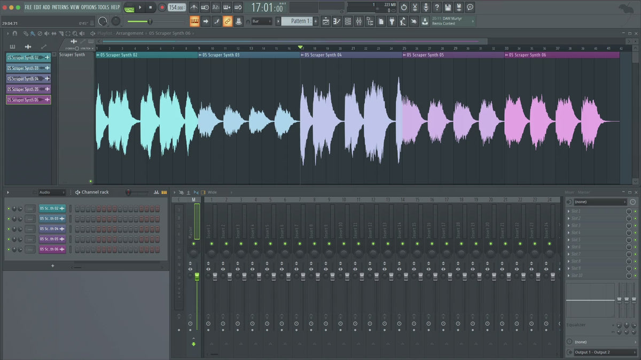
Task: Open the OPTIONS menu
Action: [89, 7]
